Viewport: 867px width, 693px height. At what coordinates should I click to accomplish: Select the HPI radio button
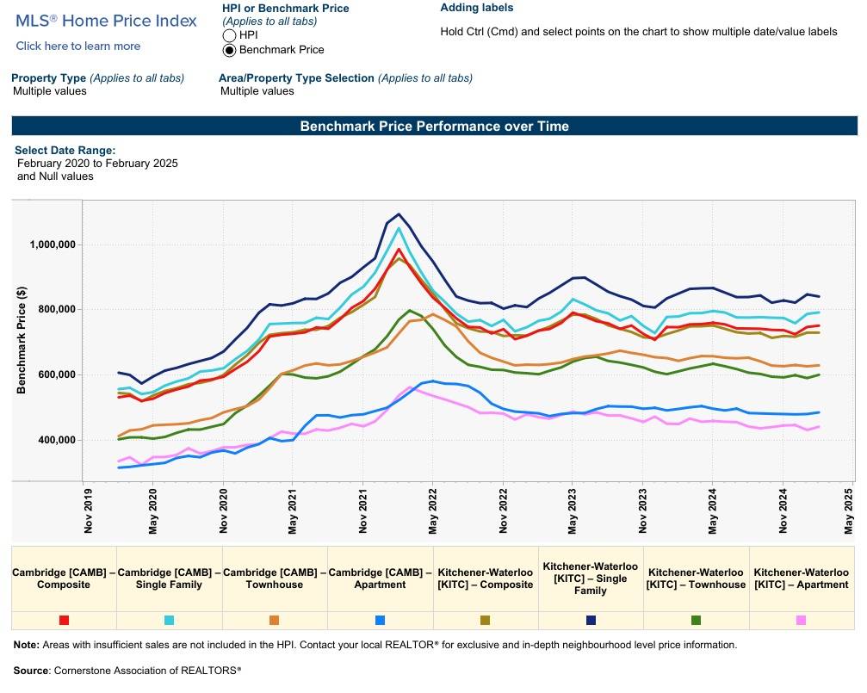click(229, 35)
